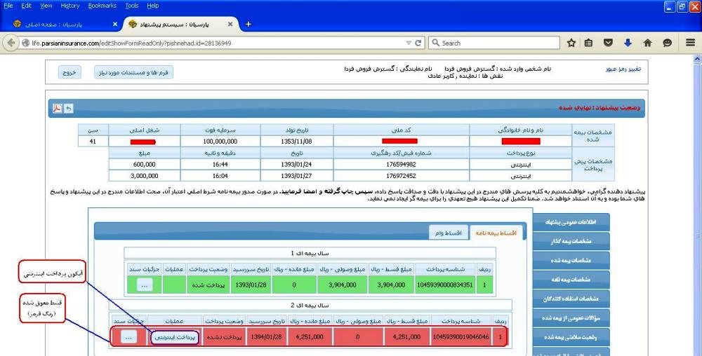Click birth date 1353/11/08
Screen dimensions: 702x356
296,141
